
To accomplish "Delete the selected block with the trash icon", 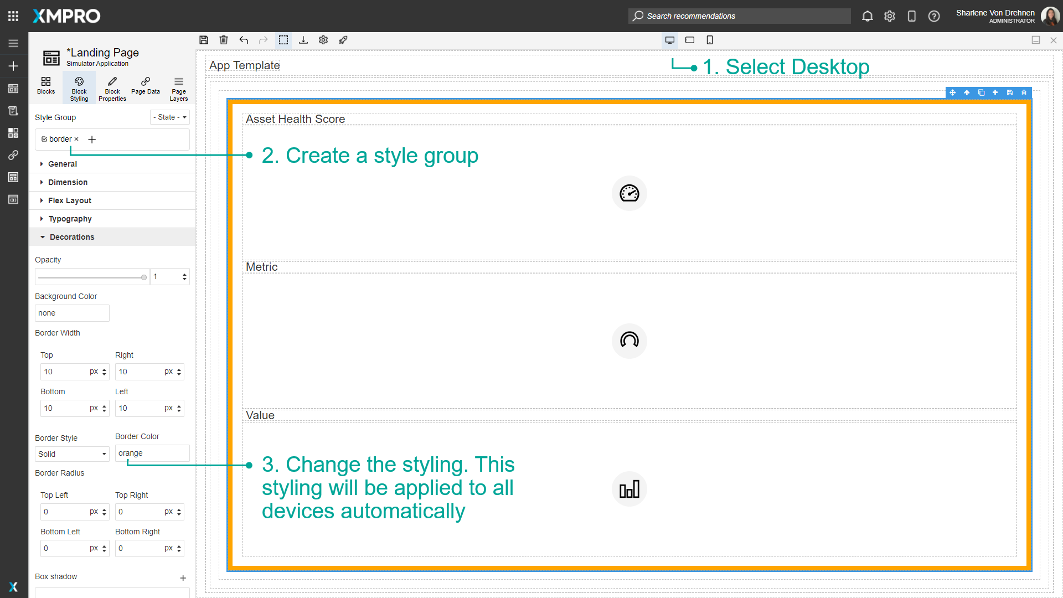I will click(1024, 92).
